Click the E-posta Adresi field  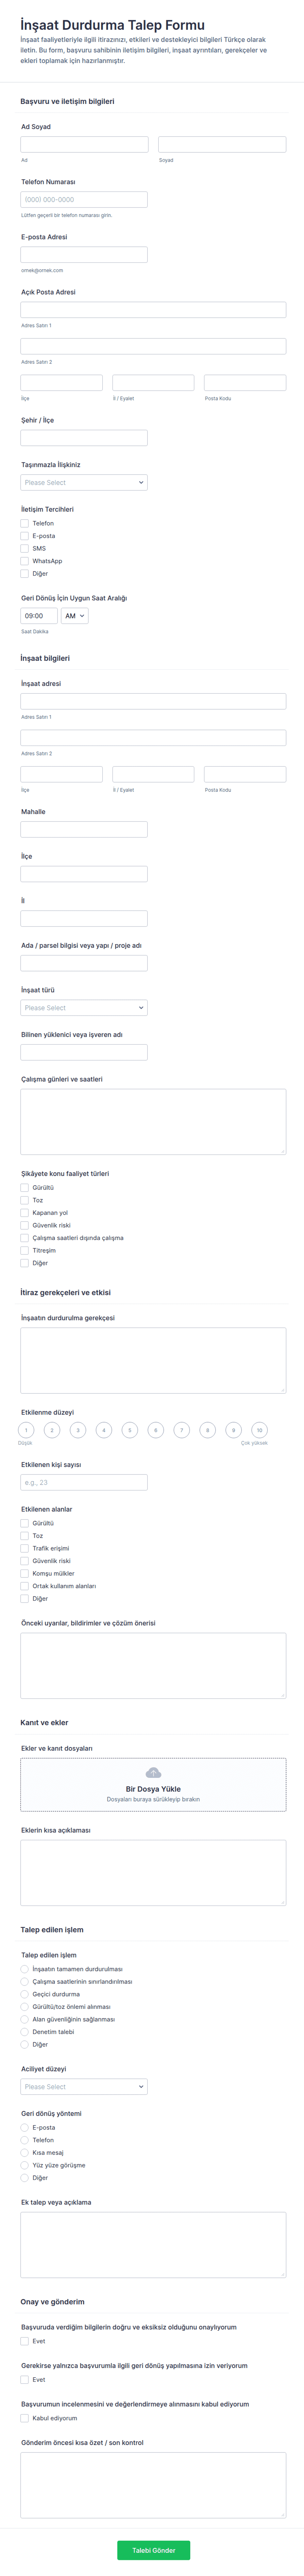coord(84,255)
